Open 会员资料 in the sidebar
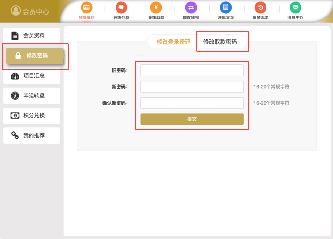 tap(32, 35)
